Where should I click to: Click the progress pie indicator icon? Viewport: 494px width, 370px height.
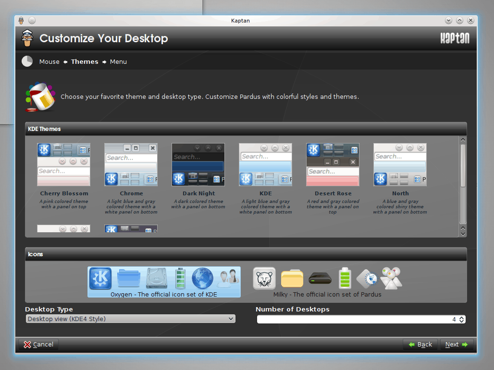(27, 61)
